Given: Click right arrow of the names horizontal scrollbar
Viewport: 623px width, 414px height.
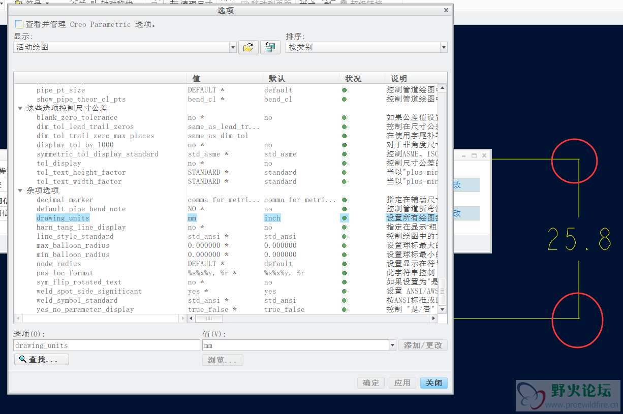Looking at the screenshot, I should click(x=183, y=319).
